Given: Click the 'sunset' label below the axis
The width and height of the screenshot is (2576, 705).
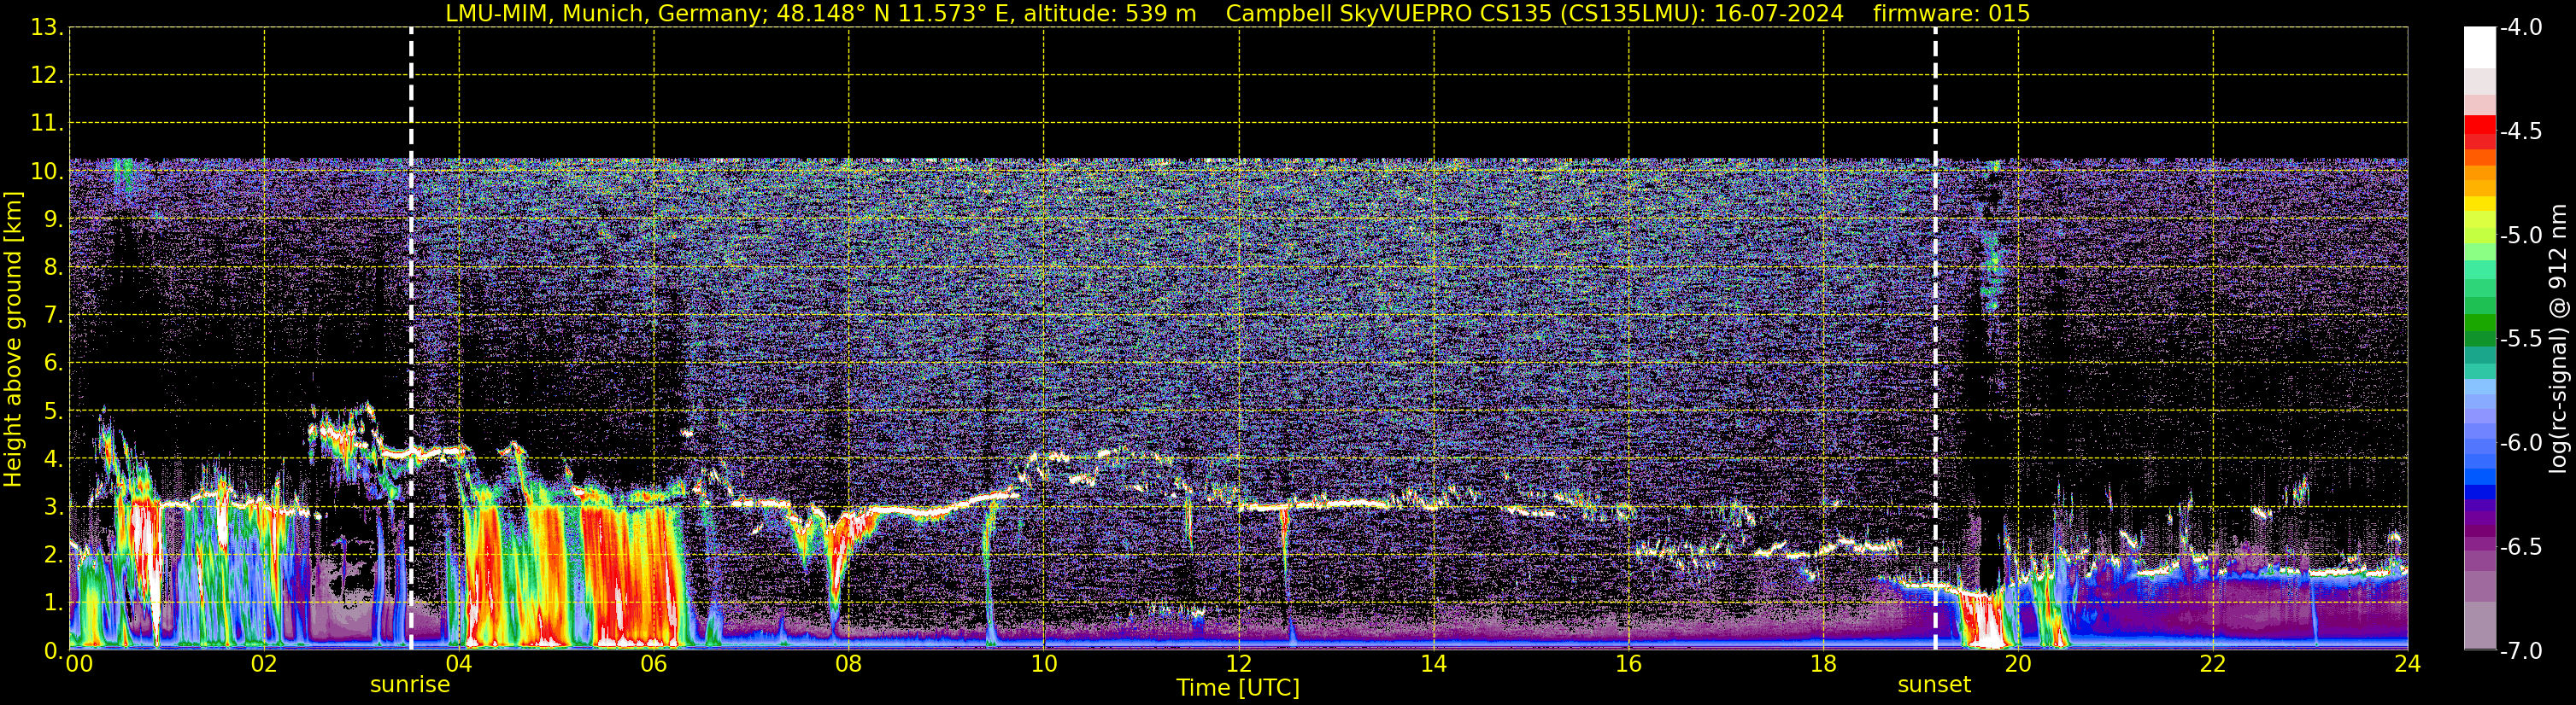Looking at the screenshot, I should click(1934, 685).
